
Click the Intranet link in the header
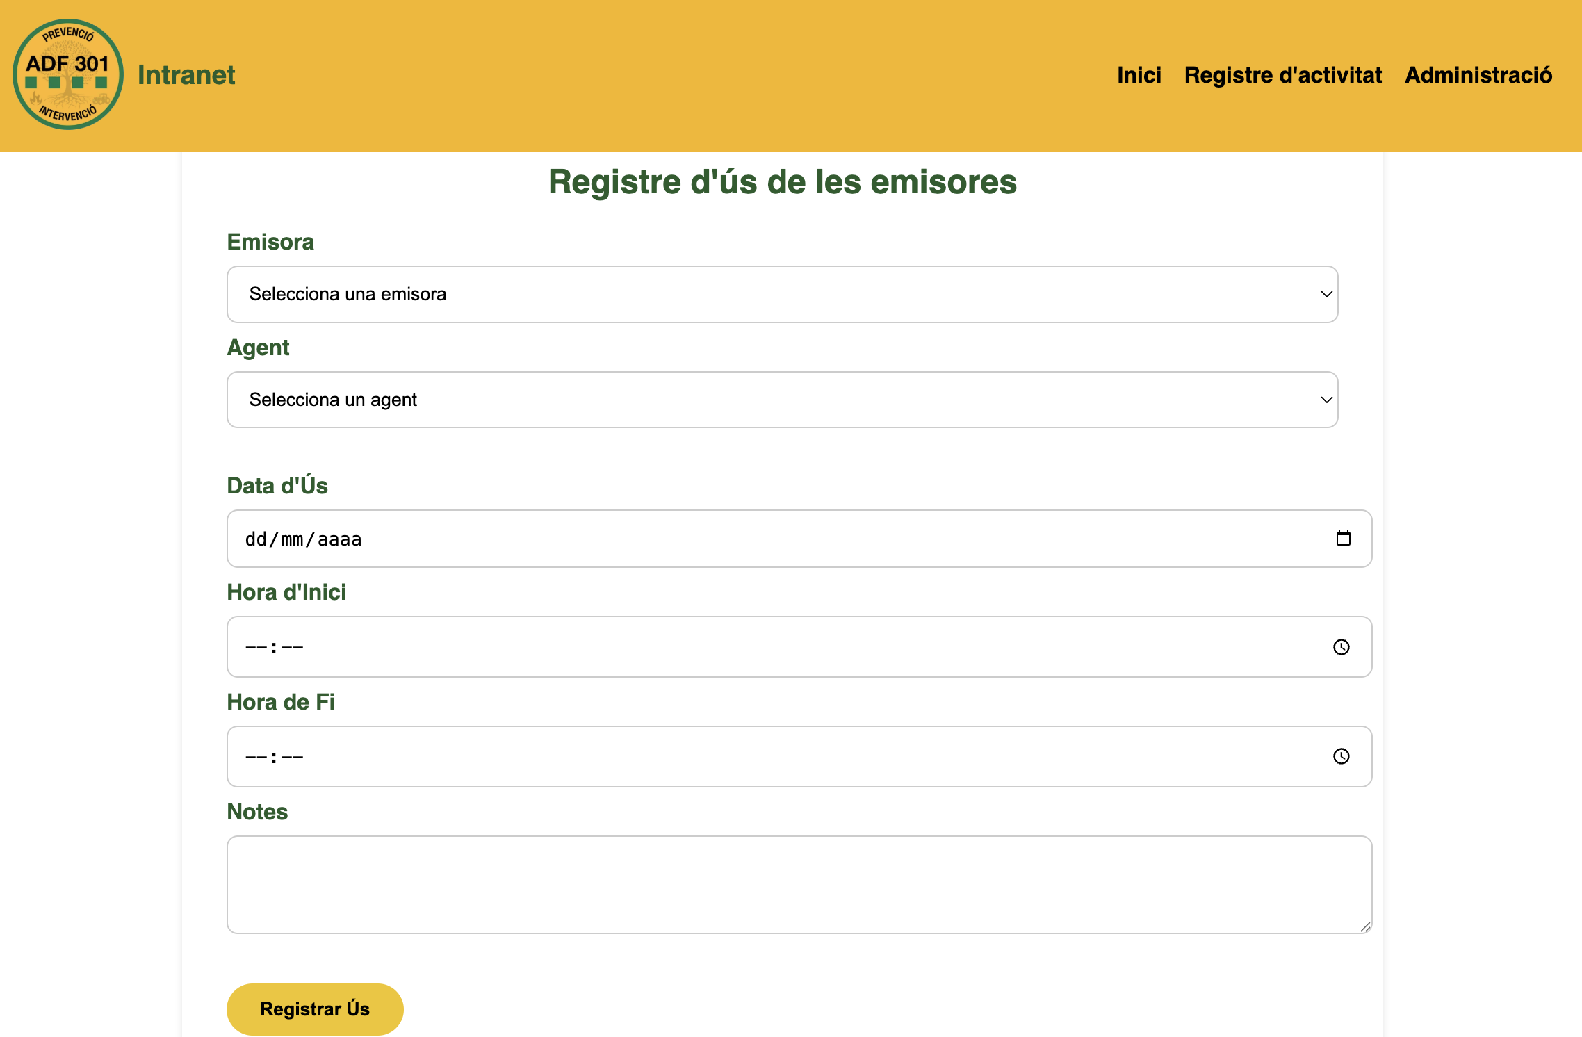coord(186,74)
